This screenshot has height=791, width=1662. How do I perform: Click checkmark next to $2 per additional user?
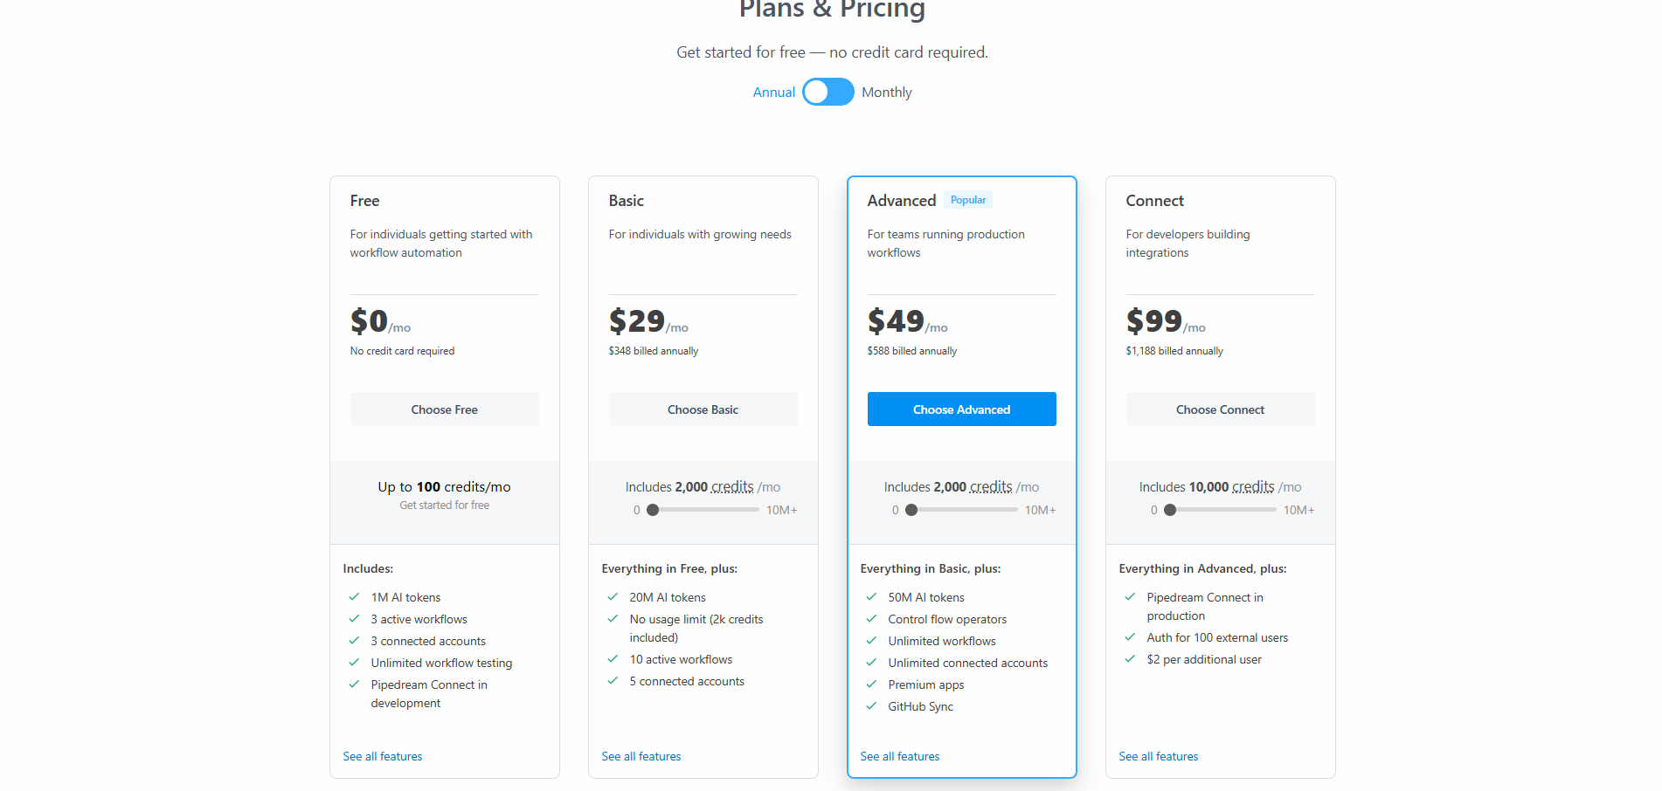pyautogui.click(x=1130, y=659)
